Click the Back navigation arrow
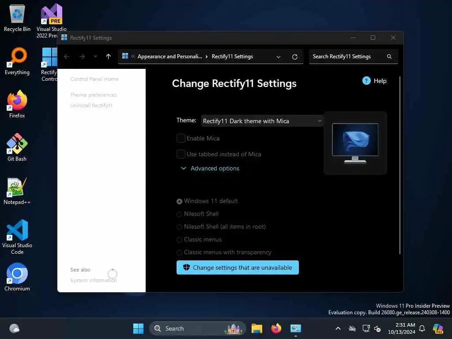Image resolution: width=452 pixels, height=339 pixels. (67, 56)
